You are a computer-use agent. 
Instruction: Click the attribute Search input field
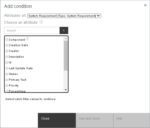[32, 31]
